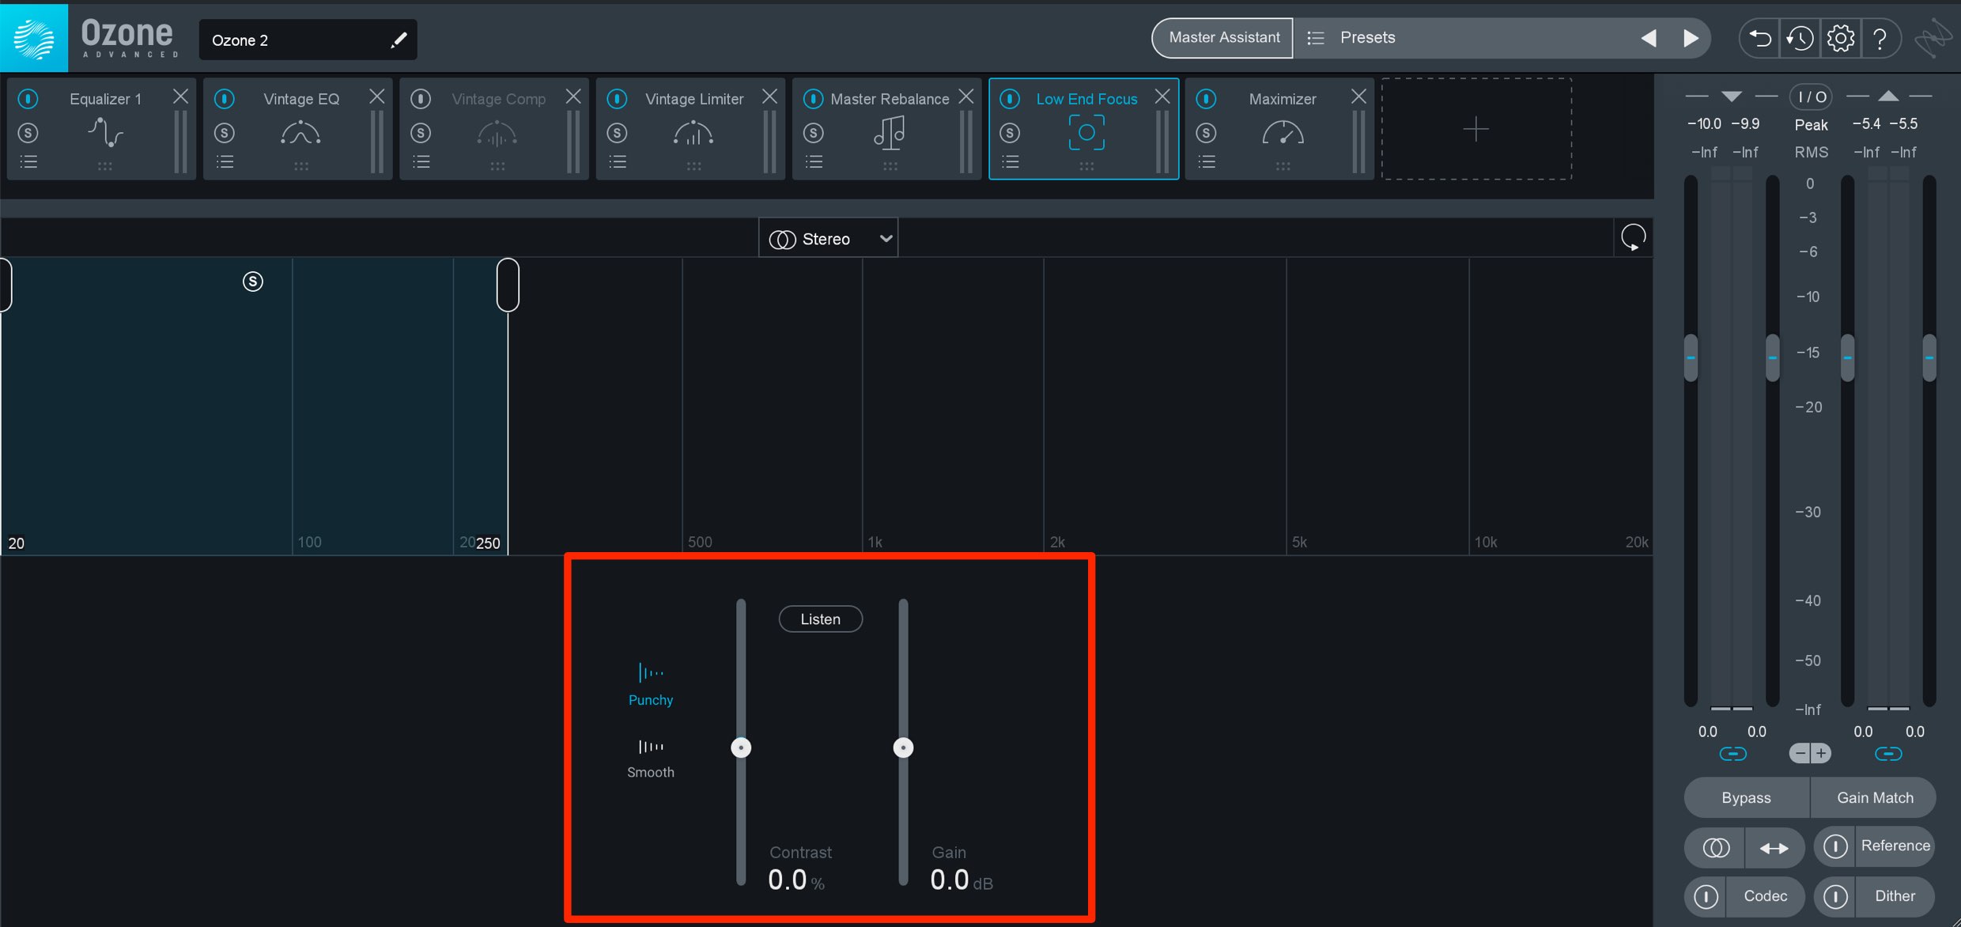Viewport: 1961px width, 927px height.
Task: Solo the Master Rebalance module
Action: click(x=813, y=133)
